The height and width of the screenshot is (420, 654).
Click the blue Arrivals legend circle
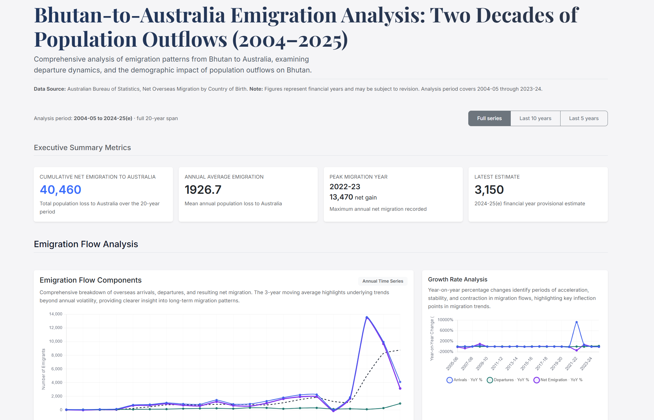point(449,380)
